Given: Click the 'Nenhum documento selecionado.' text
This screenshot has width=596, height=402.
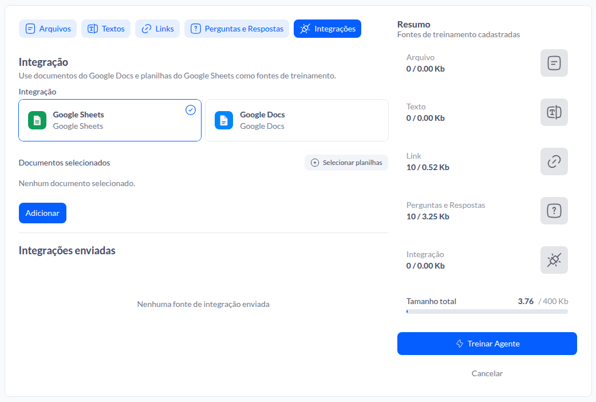Looking at the screenshot, I should 77,183.
